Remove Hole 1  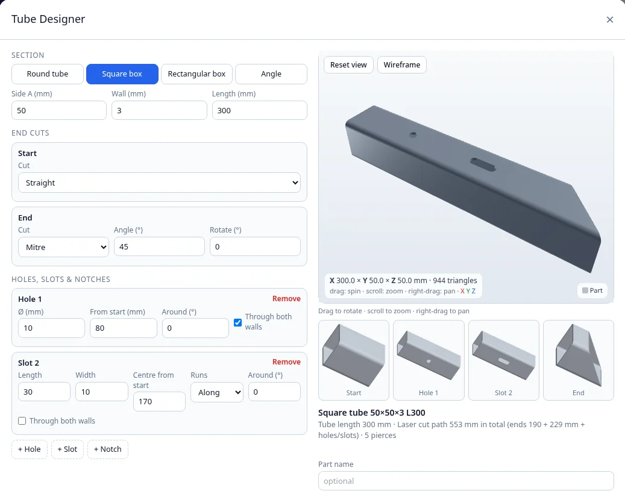286,298
